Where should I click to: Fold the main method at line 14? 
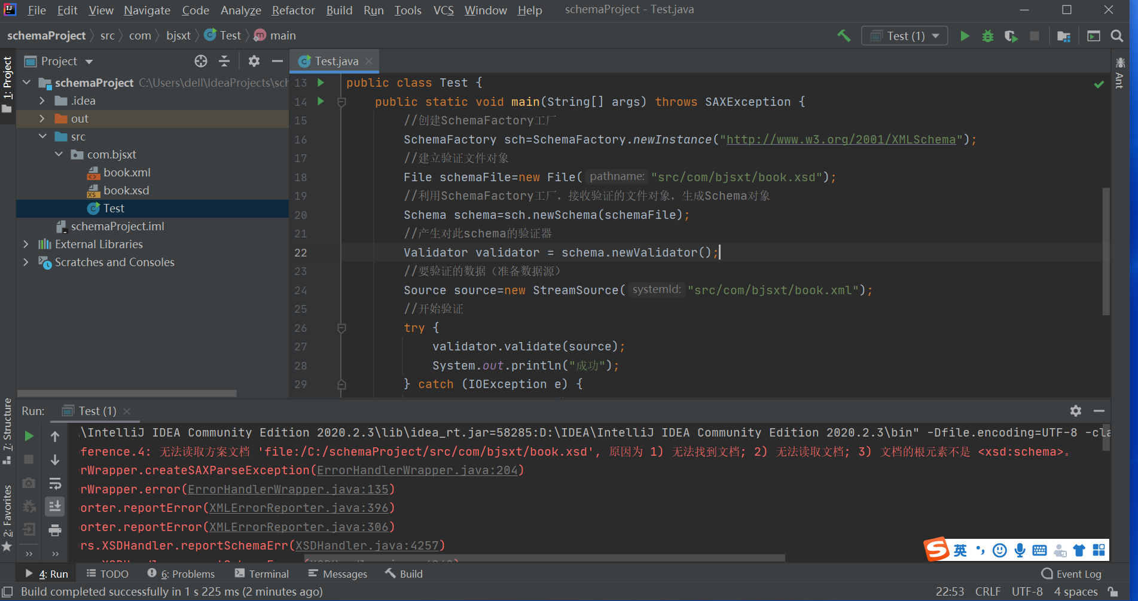341,102
